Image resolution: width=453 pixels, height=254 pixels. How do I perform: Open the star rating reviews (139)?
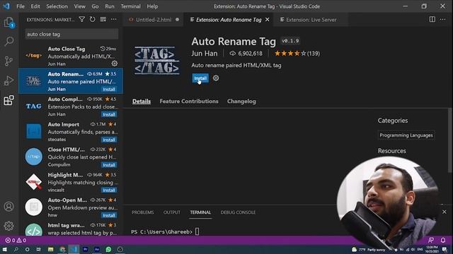coord(297,54)
